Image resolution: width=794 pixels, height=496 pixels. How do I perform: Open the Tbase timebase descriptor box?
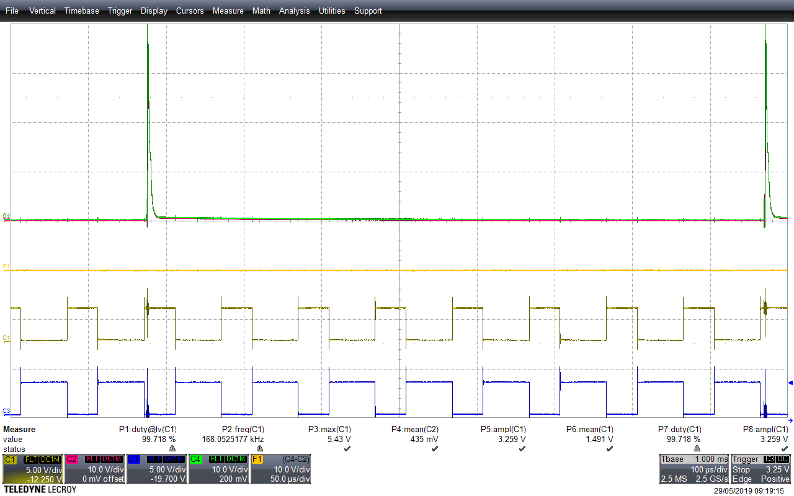coord(694,469)
